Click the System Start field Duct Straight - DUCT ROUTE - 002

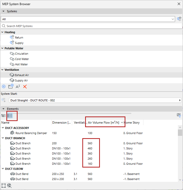coord(95,100)
